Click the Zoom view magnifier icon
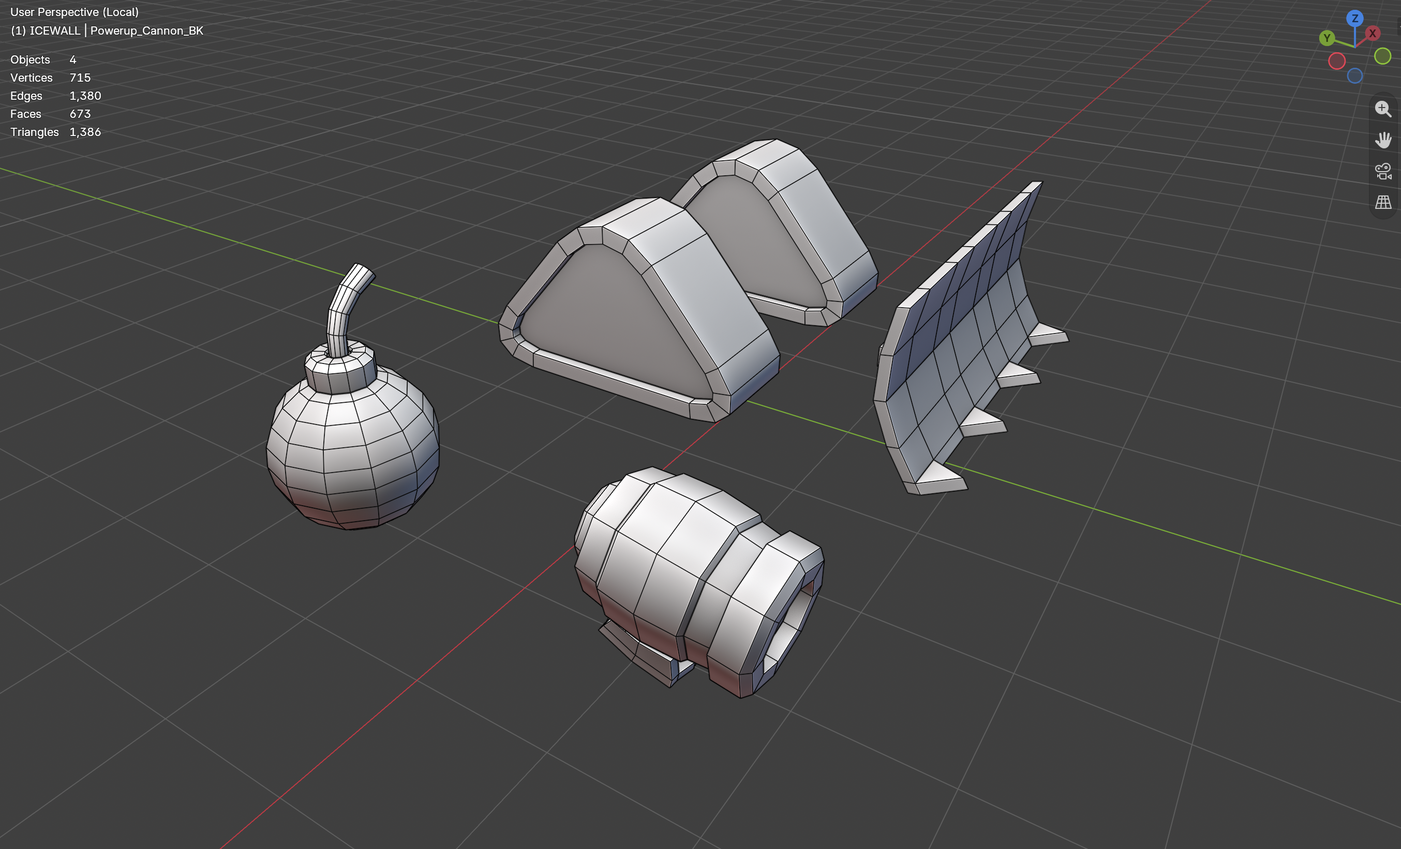 tap(1383, 109)
